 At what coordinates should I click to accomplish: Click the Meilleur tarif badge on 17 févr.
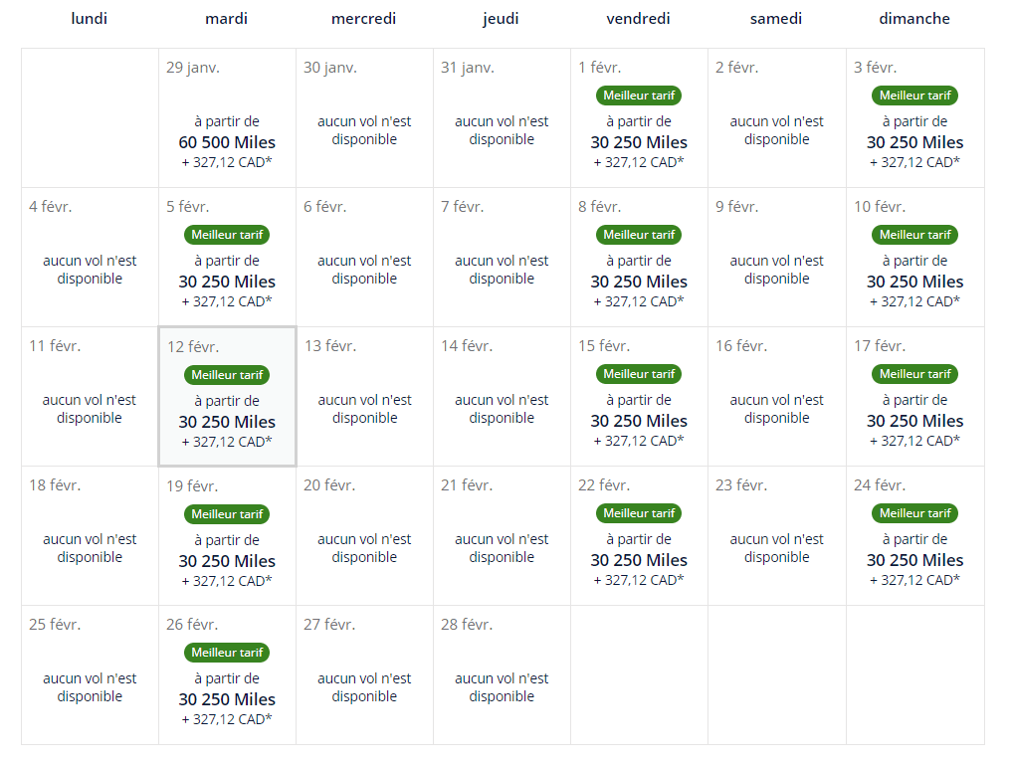pos(914,374)
